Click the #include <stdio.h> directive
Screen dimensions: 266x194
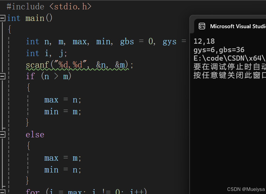click(48, 6)
